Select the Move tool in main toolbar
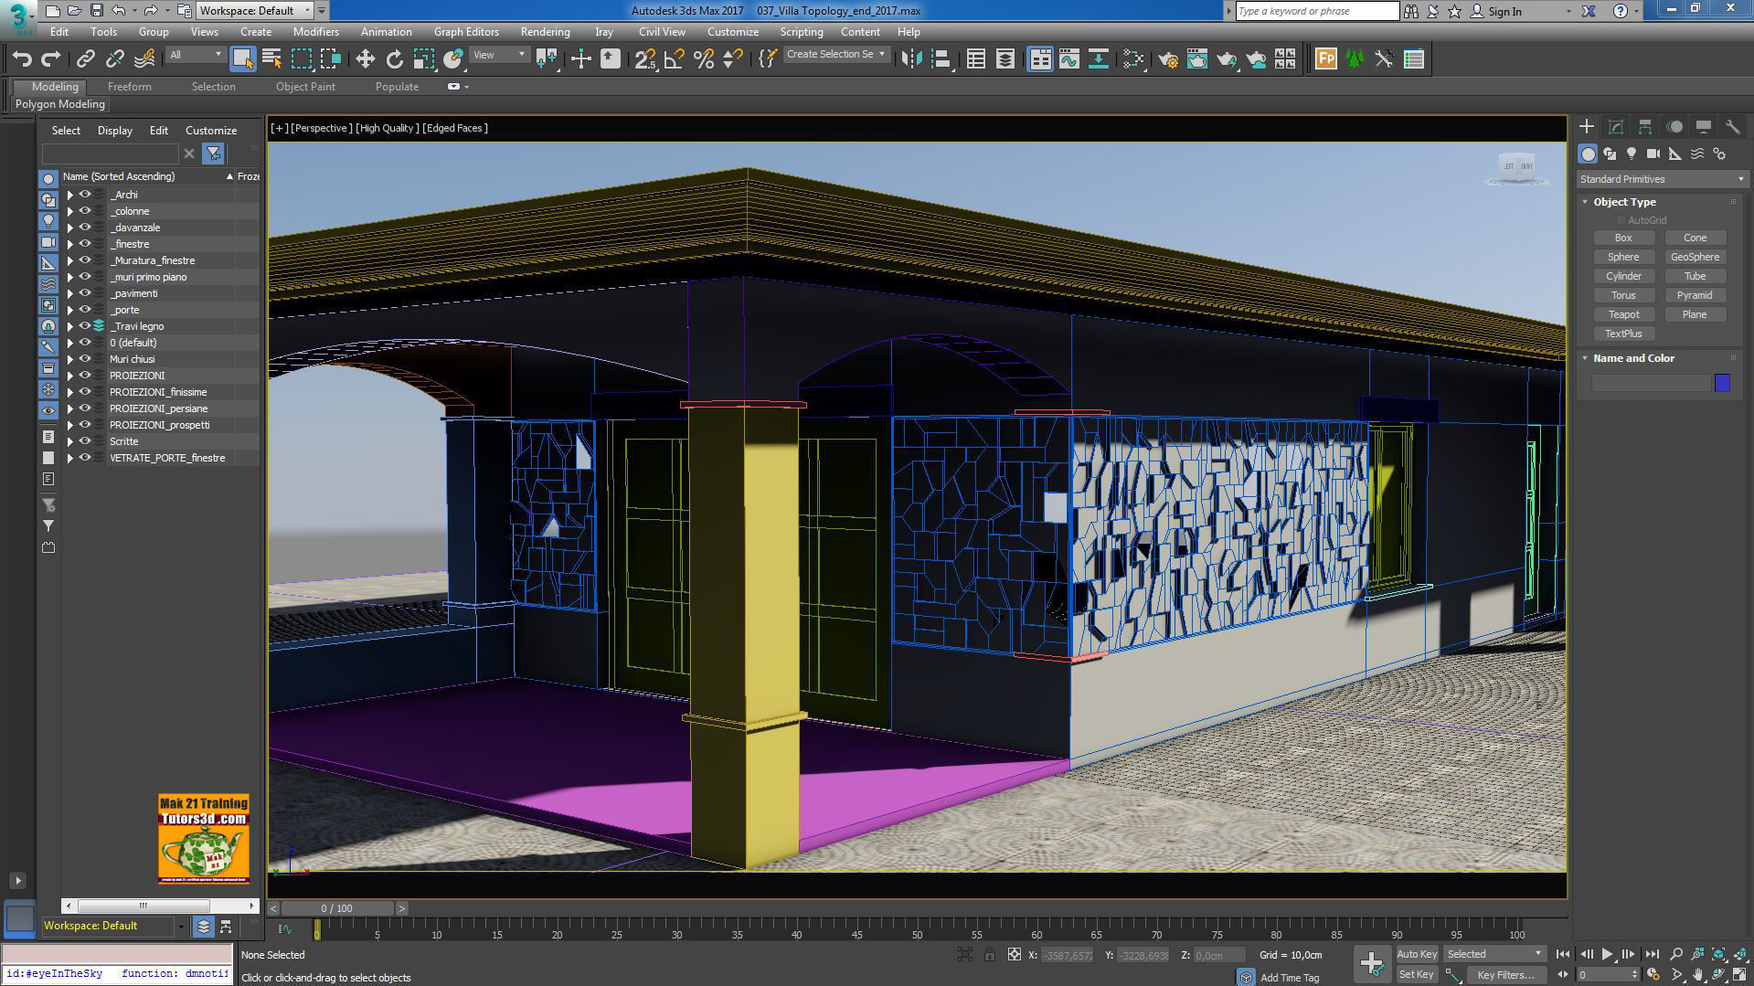 [x=365, y=59]
